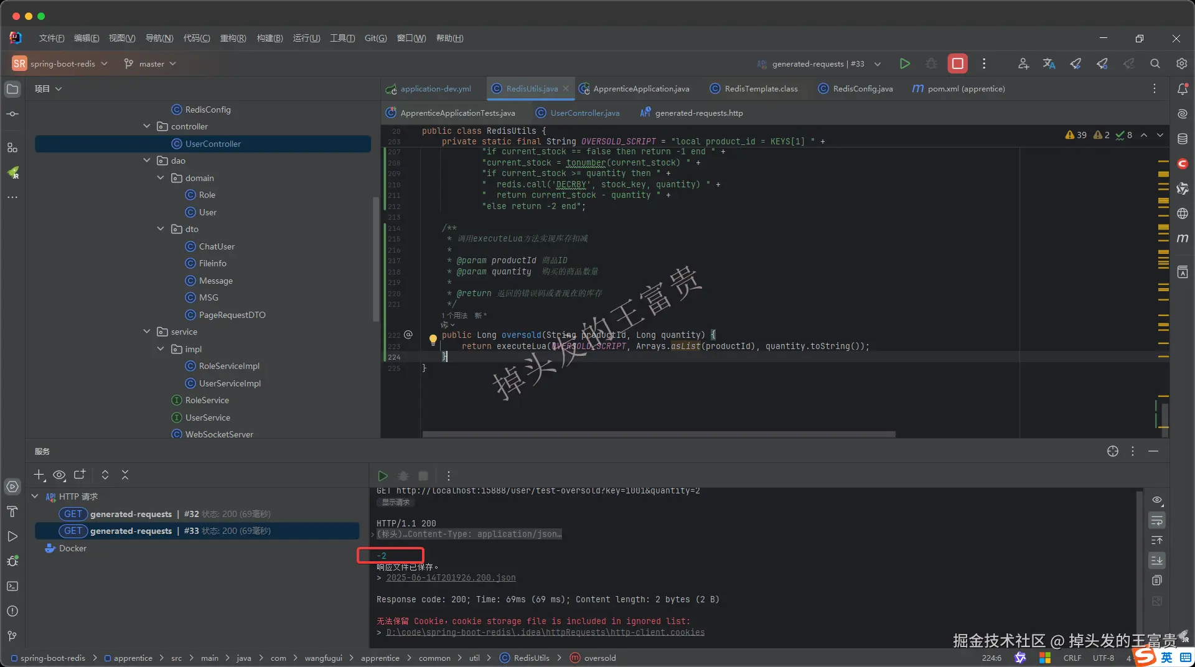This screenshot has width=1195, height=667.
Task: Open IDE settings gear icon
Action: (x=1181, y=63)
